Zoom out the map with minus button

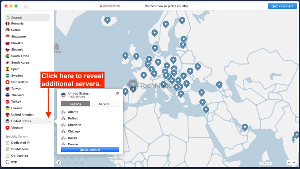point(289,163)
